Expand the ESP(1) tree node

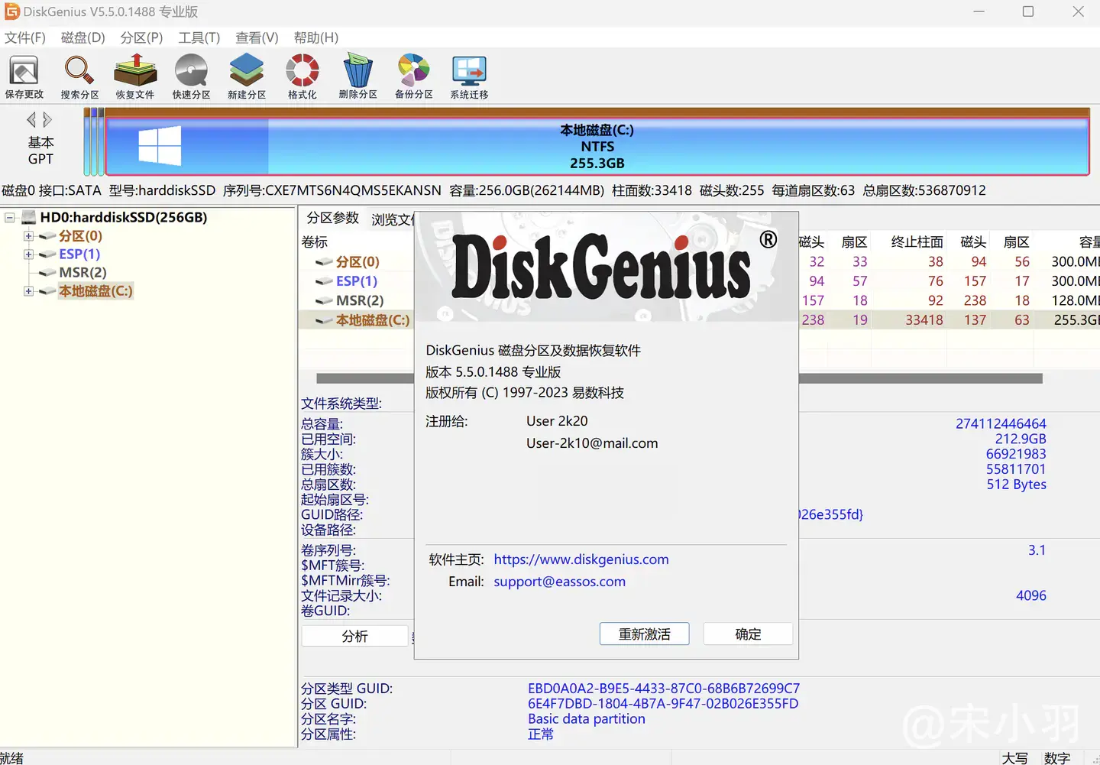(28, 254)
